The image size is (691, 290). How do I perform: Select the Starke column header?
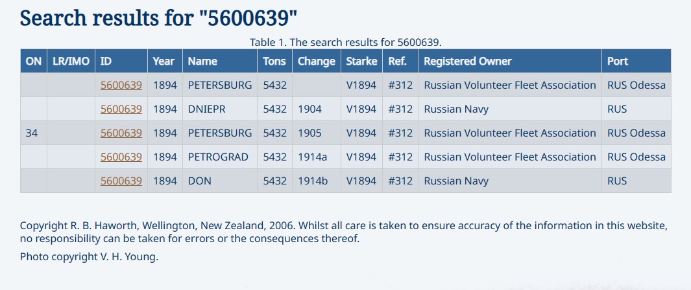361,61
